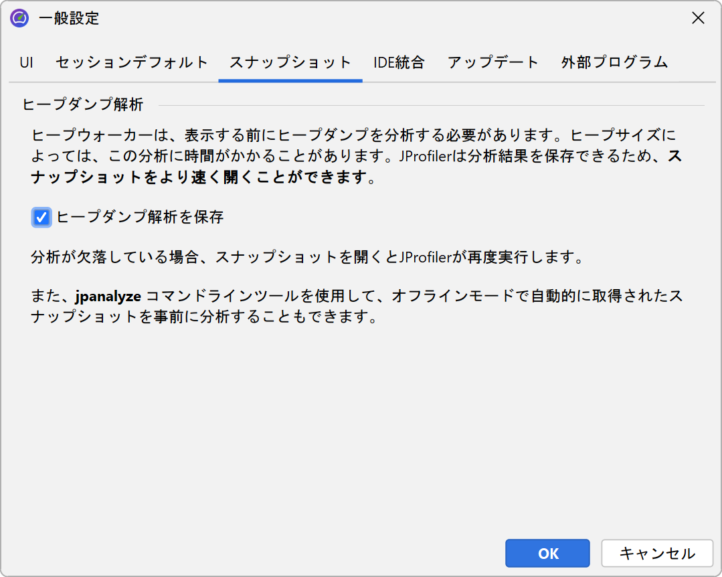Click the bold スナップショットをより速く開く text
Screen dimensions: 722x577
201,179
